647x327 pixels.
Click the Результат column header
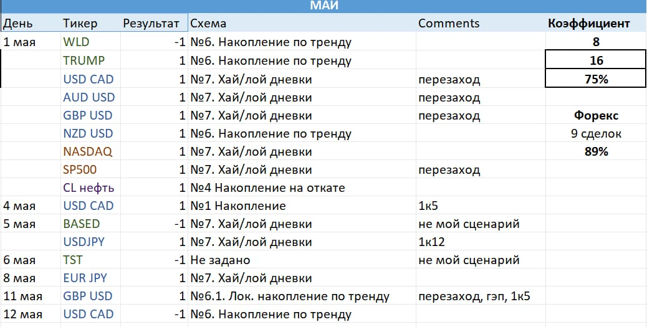coord(155,23)
